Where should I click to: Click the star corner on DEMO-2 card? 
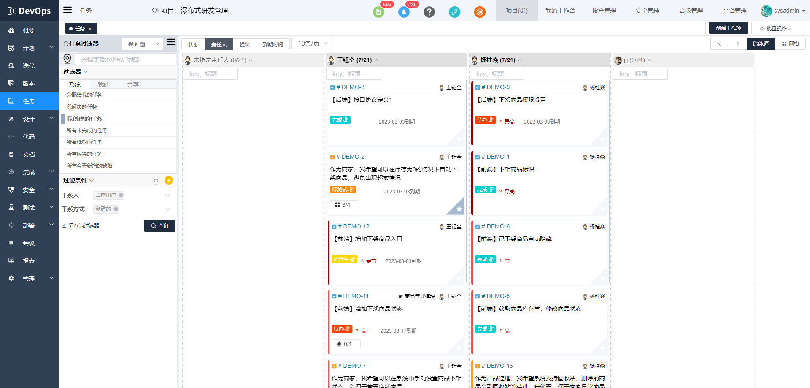point(459,209)
